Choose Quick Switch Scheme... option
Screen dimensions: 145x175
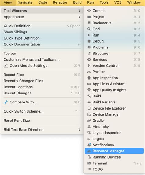[x=42, y=111]
